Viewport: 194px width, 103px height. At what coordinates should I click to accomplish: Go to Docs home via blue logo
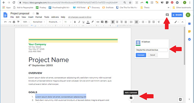coord(5,15)
